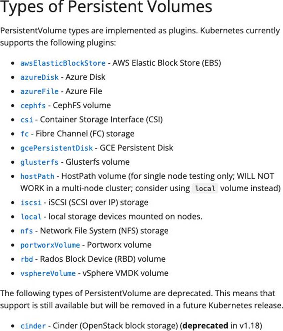Open the local link in the bullet list

(31, 217)
